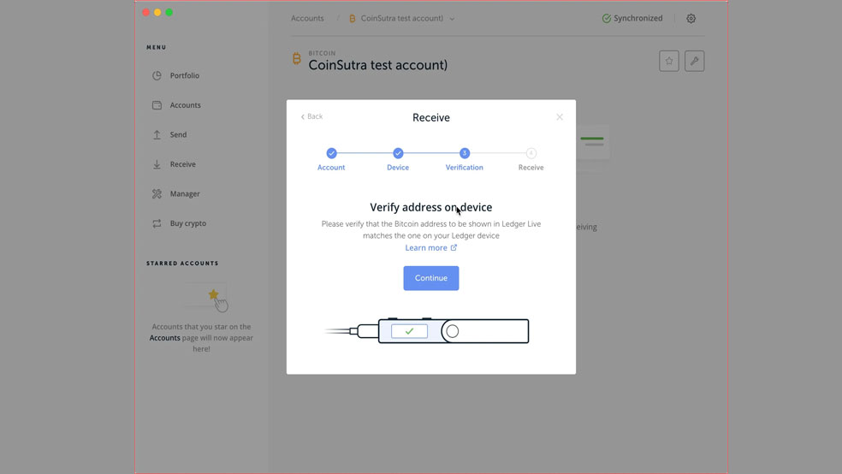The height and width of the screenshot is (474, 842).
Task: Click the Bitcoin icon in breadcrumb
Action: click(353, 18)
